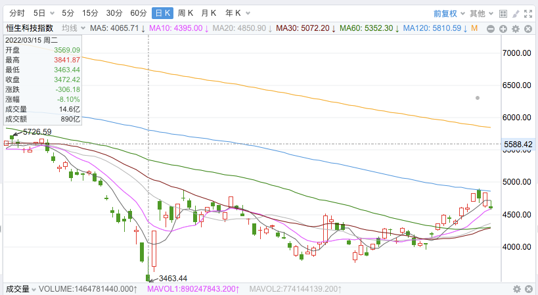Click the 涨幅 -8.10% row

click(x=43, y=99)
